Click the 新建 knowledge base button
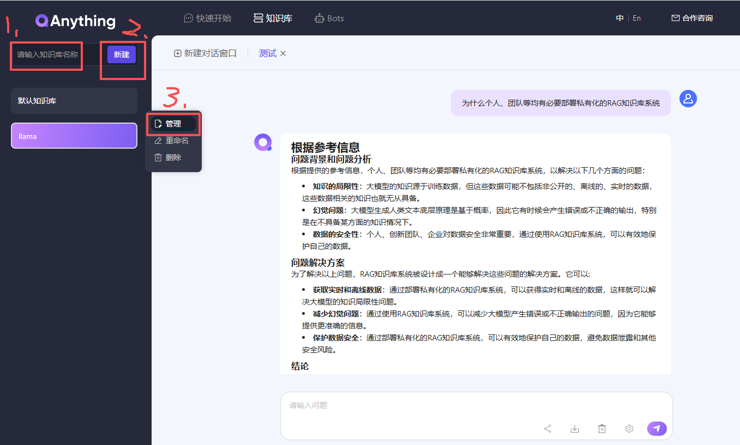This screenshot has height=445, width=740. [122, 54]
